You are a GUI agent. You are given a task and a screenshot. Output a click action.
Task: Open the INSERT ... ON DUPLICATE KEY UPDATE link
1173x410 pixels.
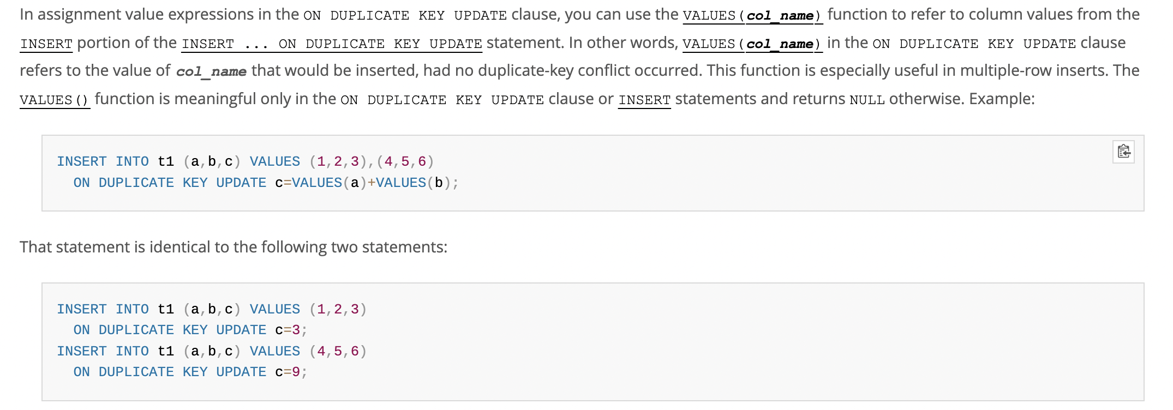[x=332, y=44]
